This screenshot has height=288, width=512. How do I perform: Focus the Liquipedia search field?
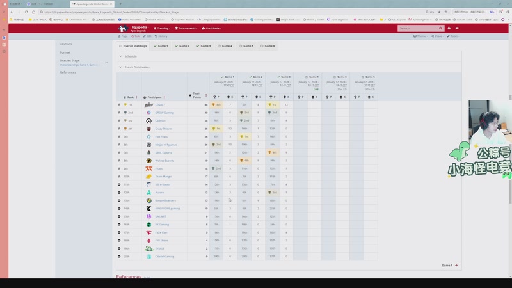(418, 28)
